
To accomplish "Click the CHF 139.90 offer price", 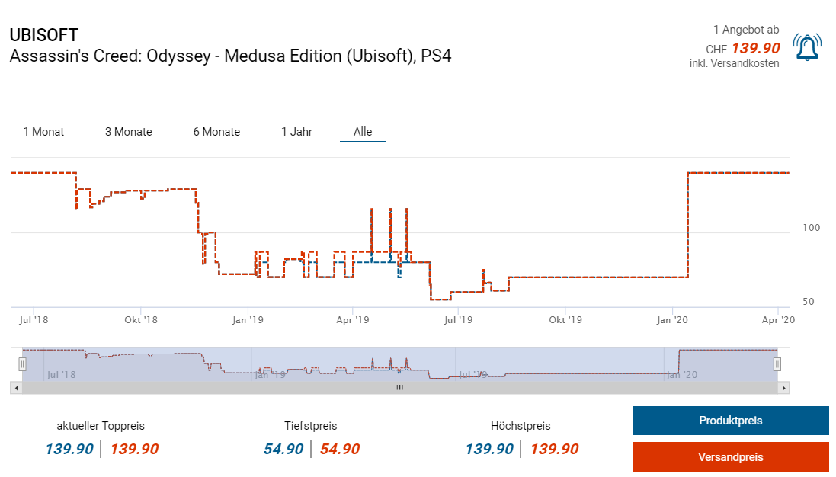I will [755, 48].
